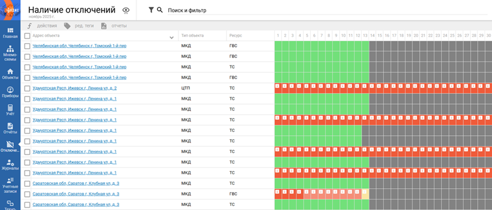Click the Поиск и фильтр search field
The width and height of the screenshot is (492, 210).
coord(311,10)
